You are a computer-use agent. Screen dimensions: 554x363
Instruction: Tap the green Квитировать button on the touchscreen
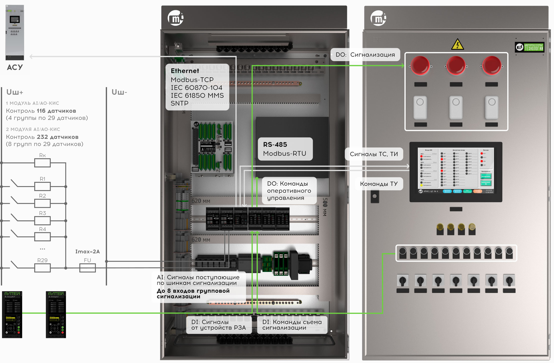pos(486,176)
